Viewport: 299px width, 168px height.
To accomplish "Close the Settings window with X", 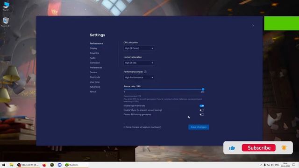I will click(x=253, y=25).
